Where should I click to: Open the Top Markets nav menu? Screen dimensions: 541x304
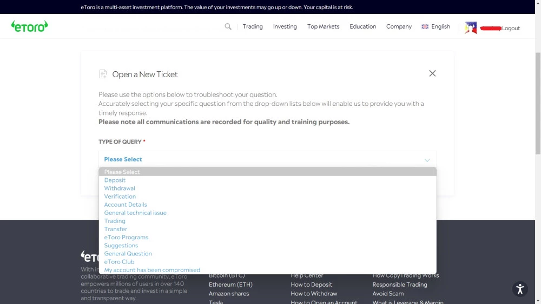click(324, 26)
